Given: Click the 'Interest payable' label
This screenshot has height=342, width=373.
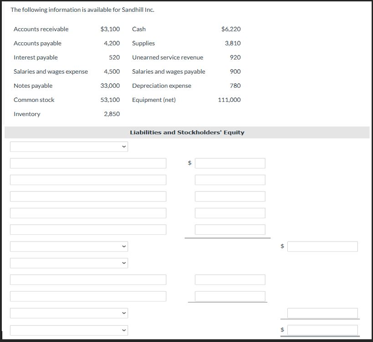Looking at the screenshot, I should (36, 57).
